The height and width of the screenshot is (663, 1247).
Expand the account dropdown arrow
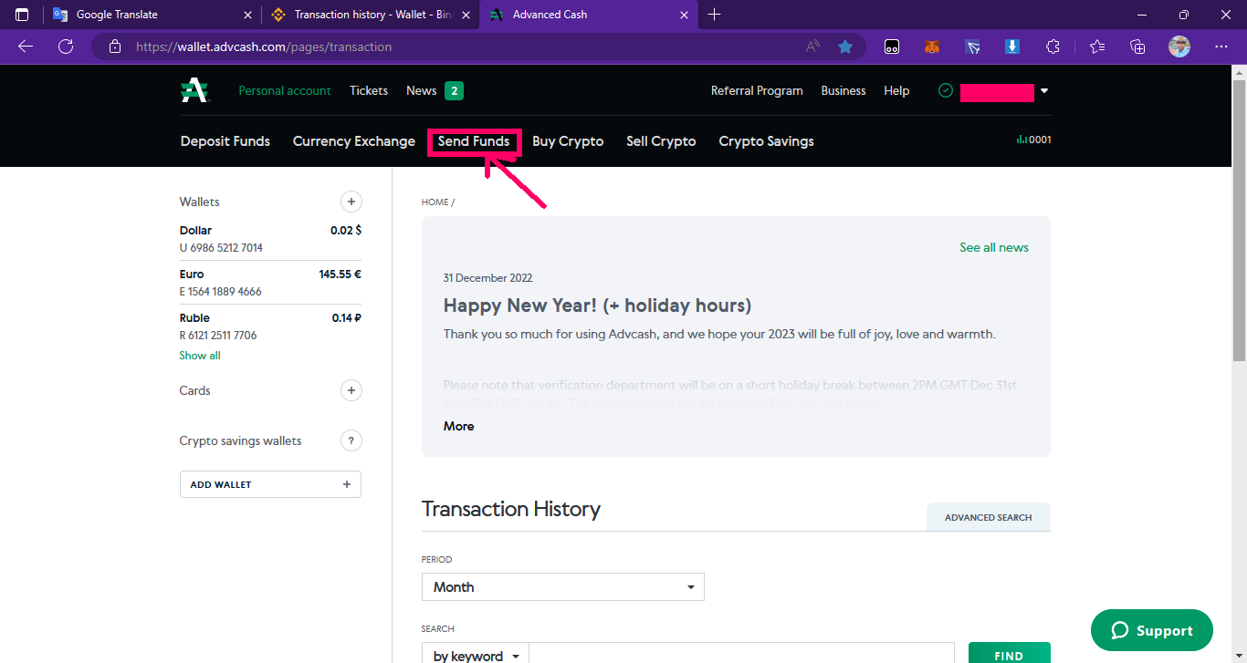[x=1044, y=91]
